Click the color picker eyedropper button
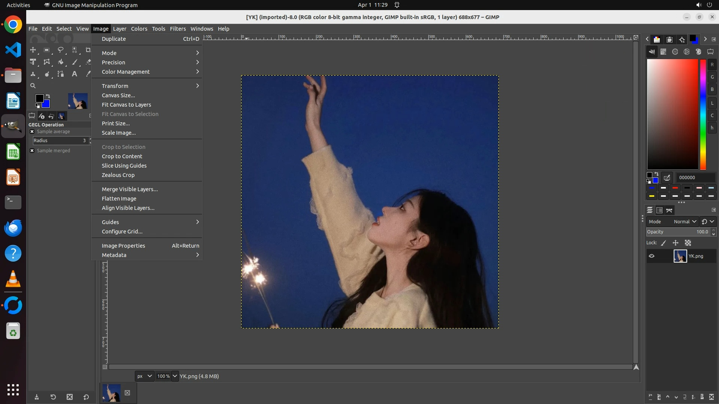The width and height of the screenshot is (719, 404). click(x=667, y=178)
